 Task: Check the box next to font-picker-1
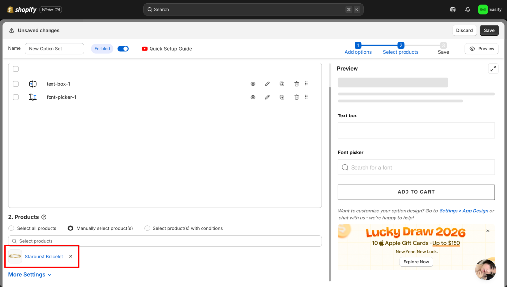[x=16, y=97]
